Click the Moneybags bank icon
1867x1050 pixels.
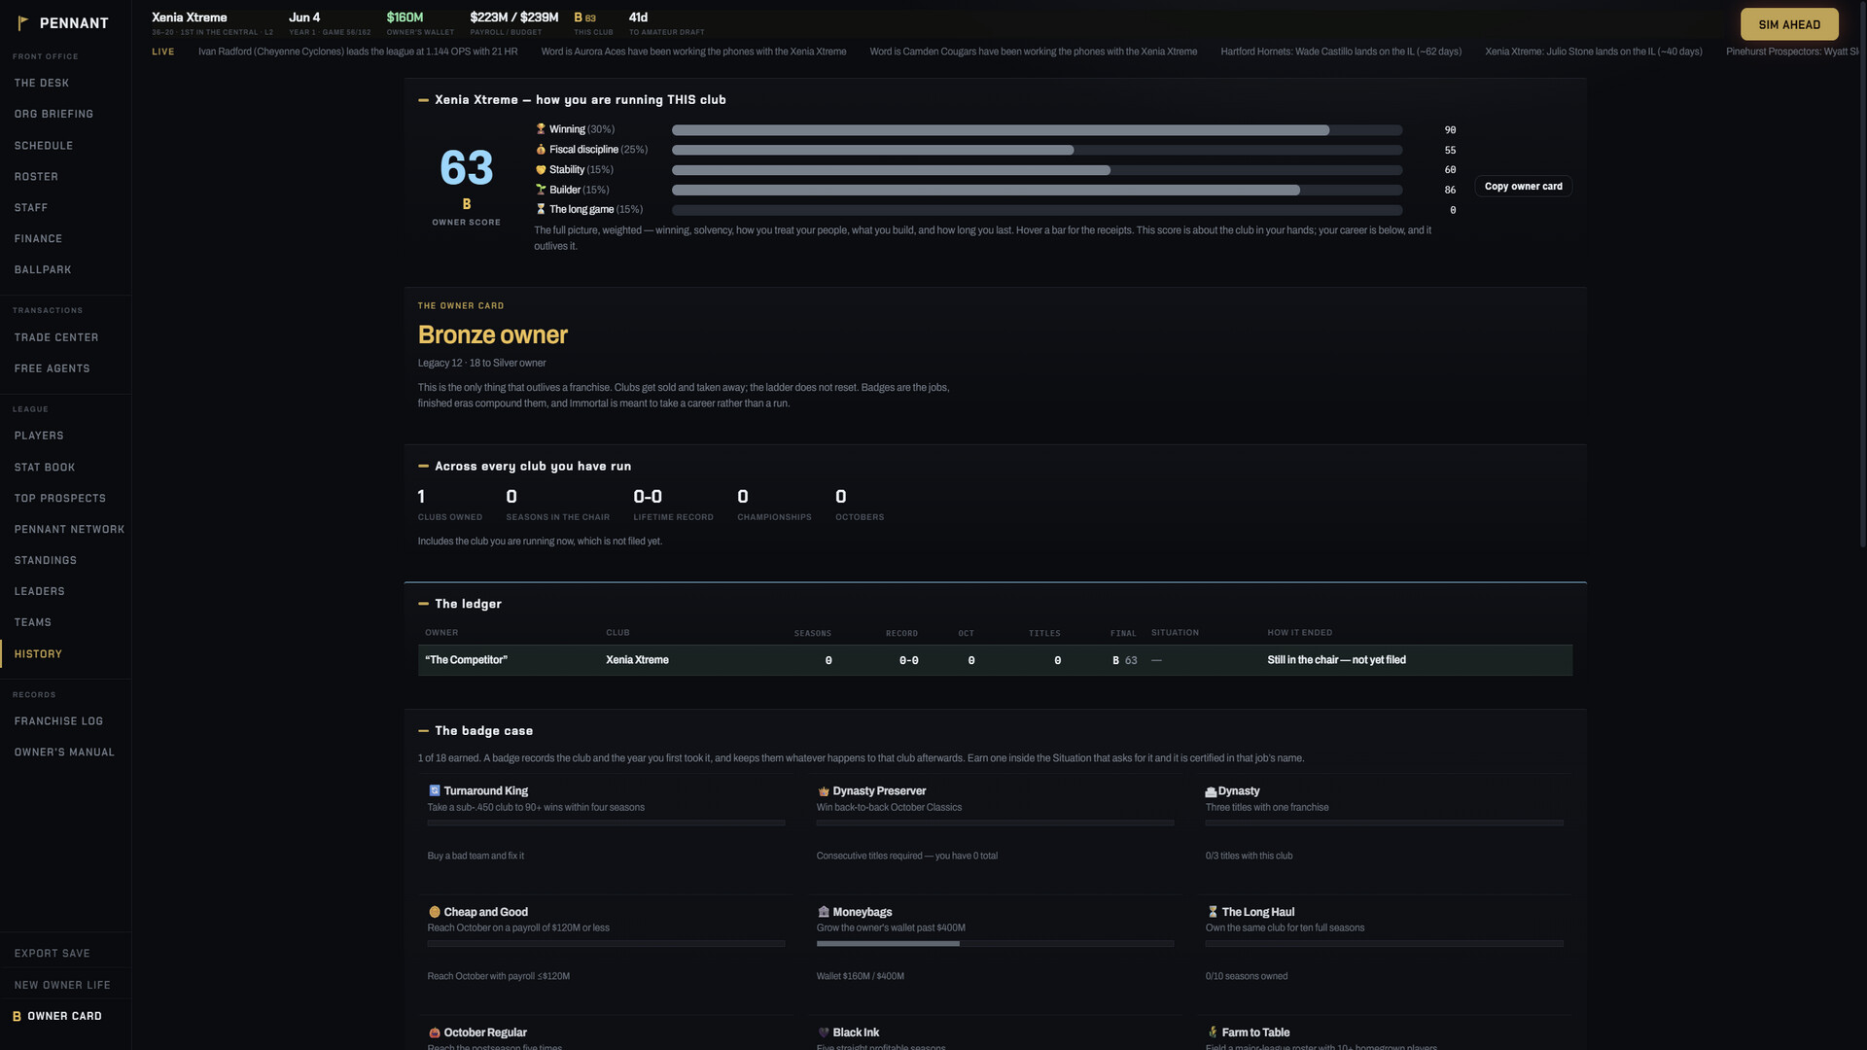tap(824, 912)
